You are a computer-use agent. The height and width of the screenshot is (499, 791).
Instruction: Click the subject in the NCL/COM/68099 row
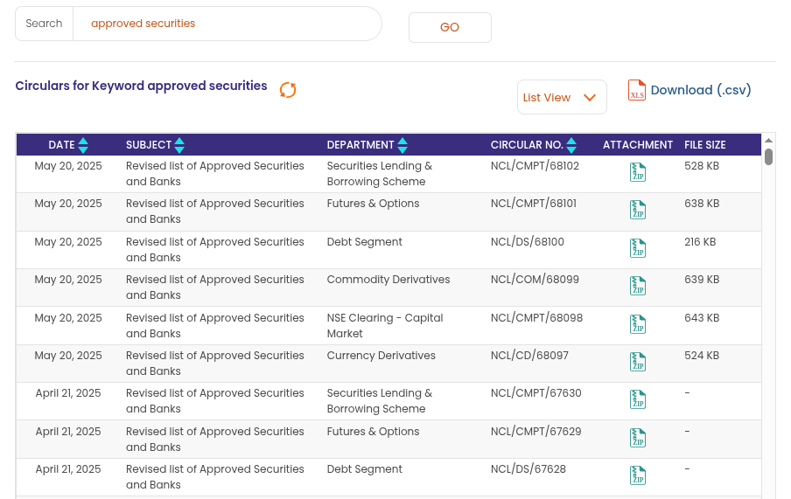(x=215, y=288)
